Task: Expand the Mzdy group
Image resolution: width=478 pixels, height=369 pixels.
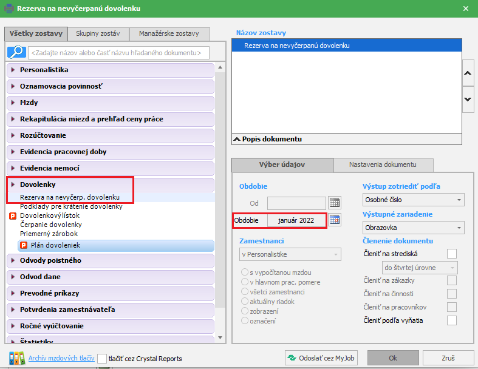Action: click(x=111, y=103)
